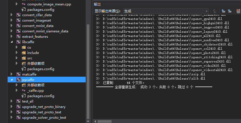Click the 外部依赖项 icon under libcaffe
The image size is (241, 123).
coord(24,64)
